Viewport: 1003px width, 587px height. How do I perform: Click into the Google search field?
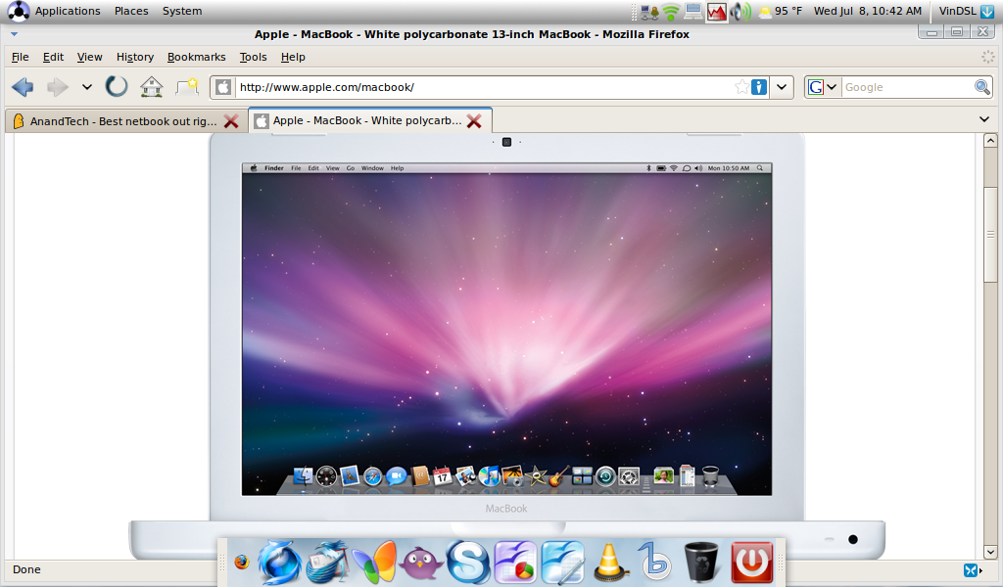906,87
